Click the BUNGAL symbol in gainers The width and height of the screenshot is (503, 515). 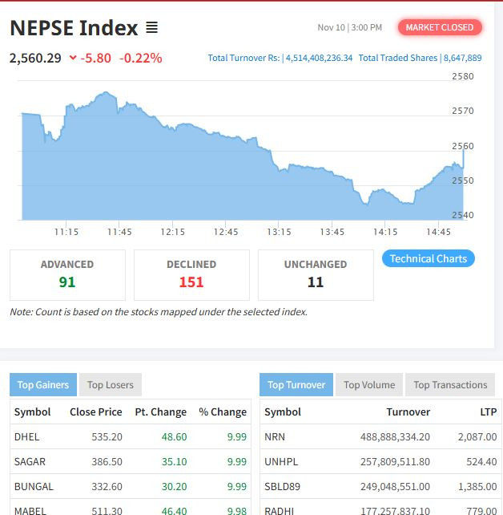tap(34, 487)
